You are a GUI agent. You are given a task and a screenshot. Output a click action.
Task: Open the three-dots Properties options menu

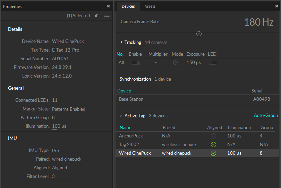107,16
